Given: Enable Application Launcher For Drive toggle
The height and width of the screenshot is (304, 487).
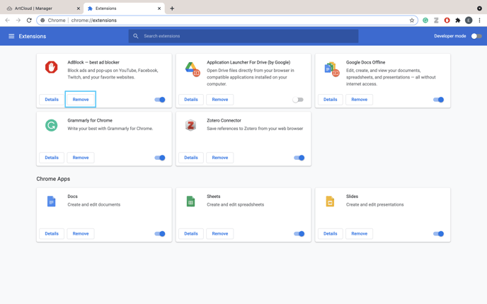Looking at the screenshot, I should pyautogui.click(x=298, y=100).
